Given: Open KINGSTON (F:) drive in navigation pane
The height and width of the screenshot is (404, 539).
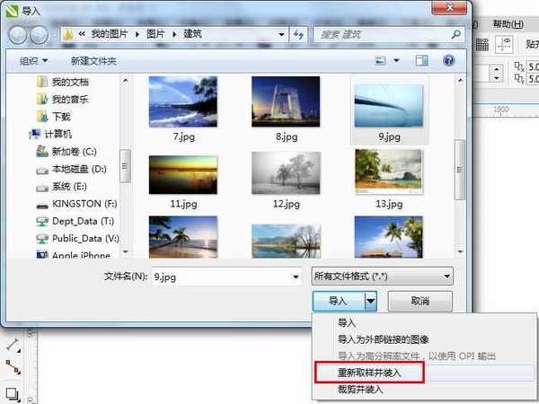Looking at the screenshot, I should click(x=84, y=204).
